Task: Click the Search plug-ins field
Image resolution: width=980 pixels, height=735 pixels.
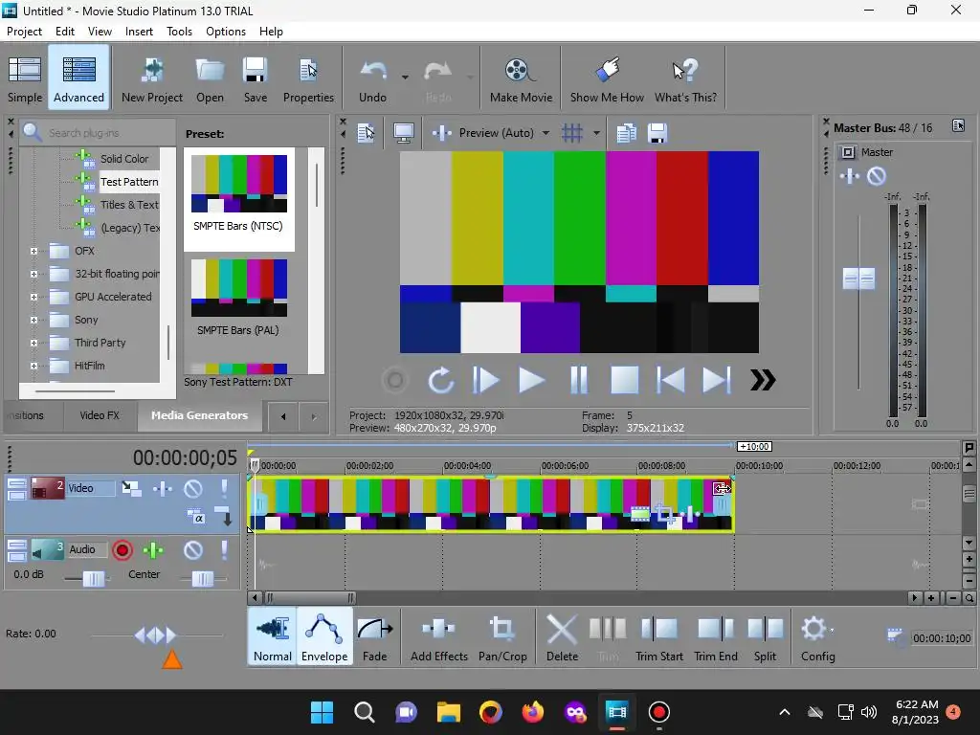Action: (100, 132)
